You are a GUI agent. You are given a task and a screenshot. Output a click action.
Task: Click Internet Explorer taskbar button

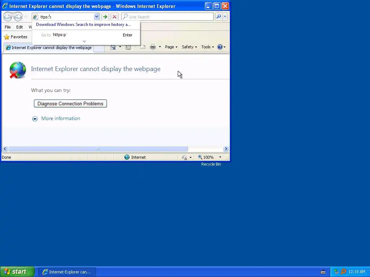click(x=67, y=272)
